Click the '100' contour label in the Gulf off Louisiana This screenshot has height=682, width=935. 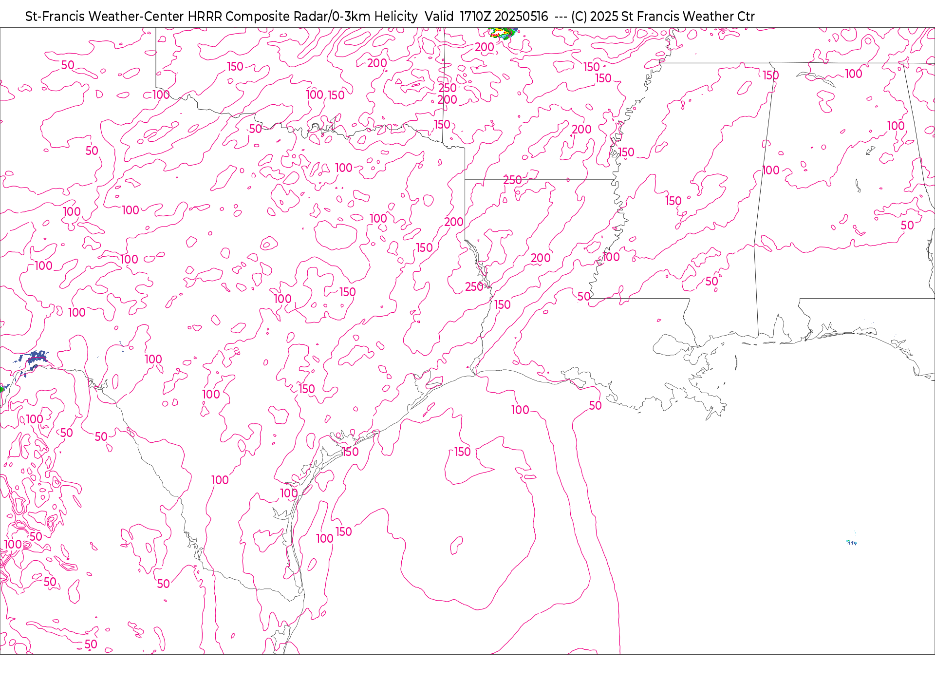[x=520, y=410]
